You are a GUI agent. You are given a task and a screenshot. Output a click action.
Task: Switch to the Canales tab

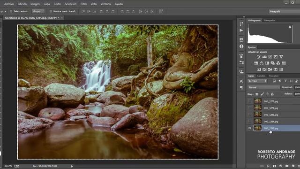coord(261,76)
